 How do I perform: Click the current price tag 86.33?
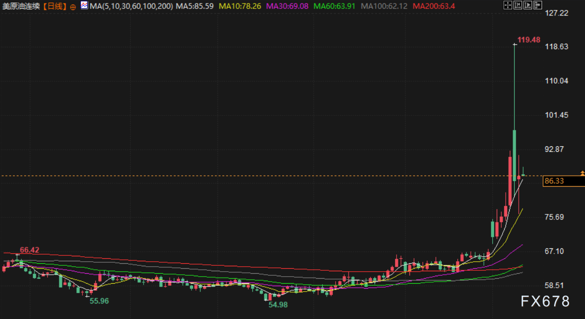coord(555,181)
